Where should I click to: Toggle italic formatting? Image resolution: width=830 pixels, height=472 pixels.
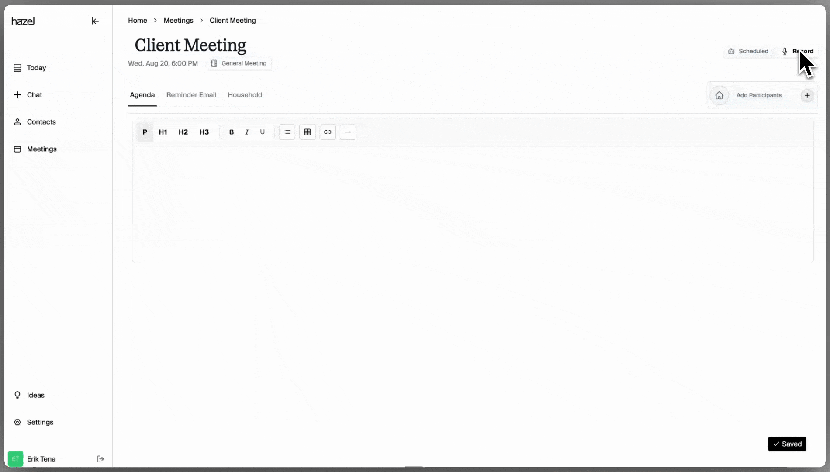click(x=247, y=132)
